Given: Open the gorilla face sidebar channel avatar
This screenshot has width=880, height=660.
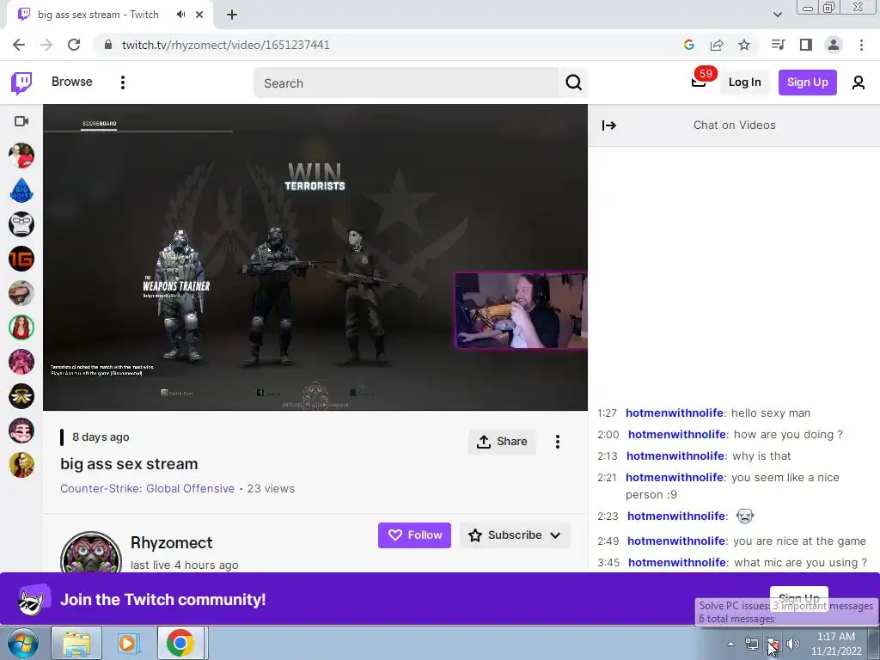Looking at the screenshot, I should coord(21,224).
